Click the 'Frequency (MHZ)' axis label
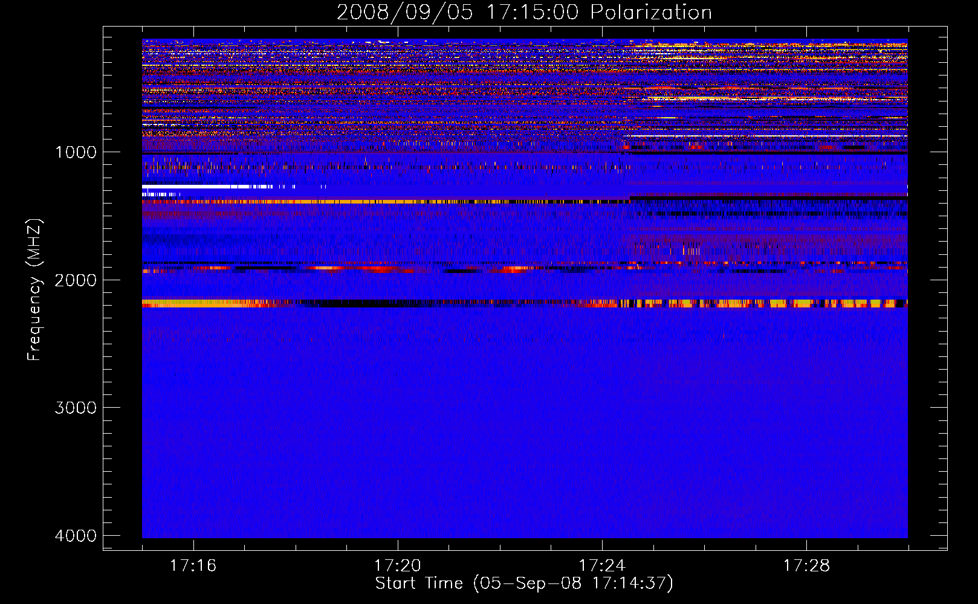 (35, 289)
